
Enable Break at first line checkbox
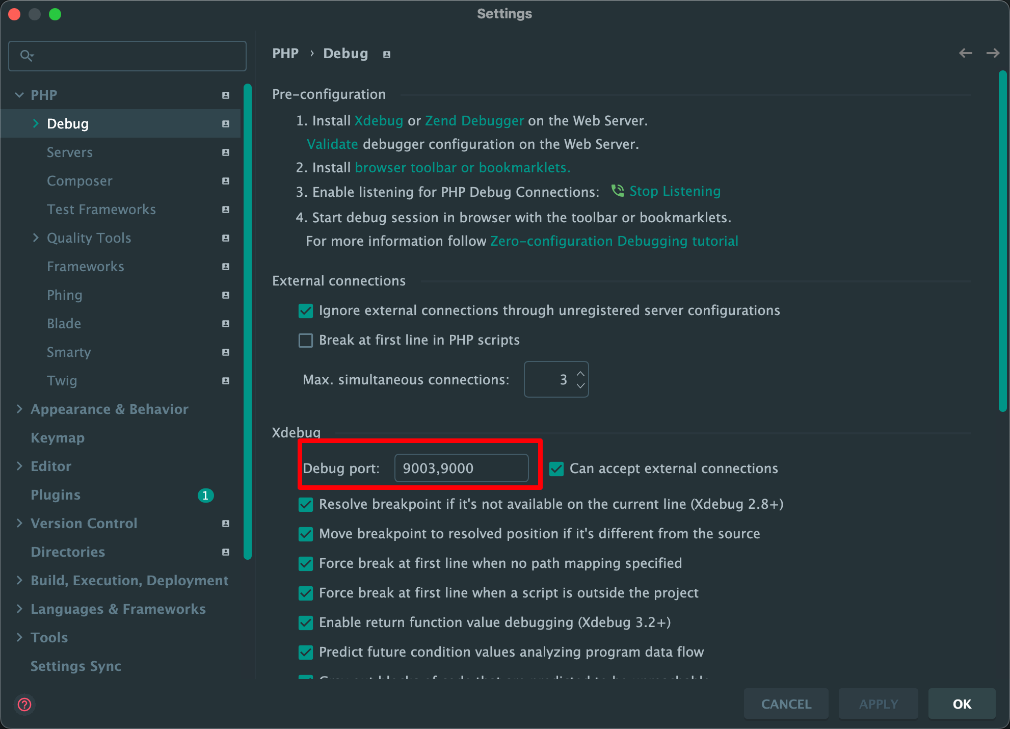[306, 340]
